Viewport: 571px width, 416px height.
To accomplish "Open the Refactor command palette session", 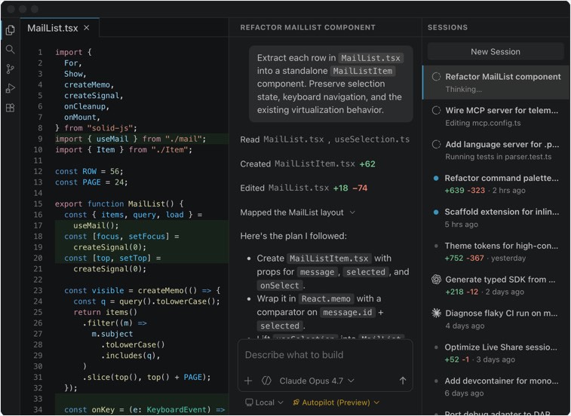I will pyautogui.click(x=496, y=184).
